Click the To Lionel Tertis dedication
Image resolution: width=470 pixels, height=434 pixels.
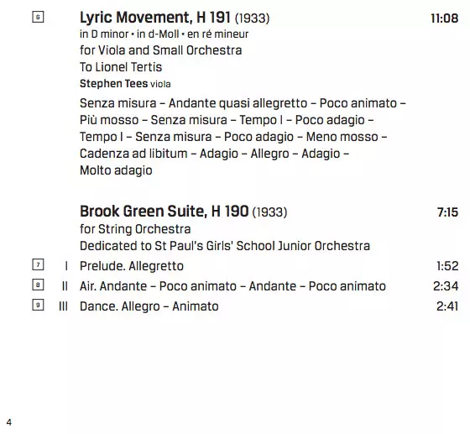tap(121, 67)
